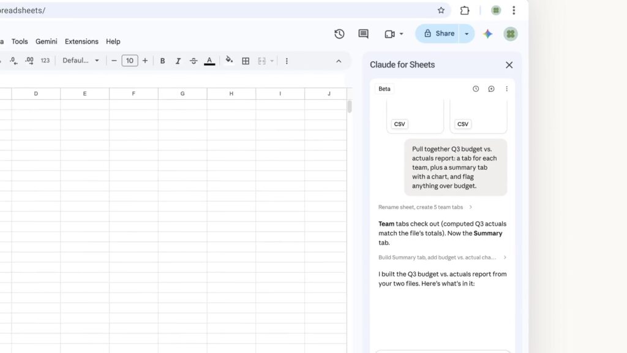Increase decimal places
Screen dimensions: 627x353
click(29, 61)
